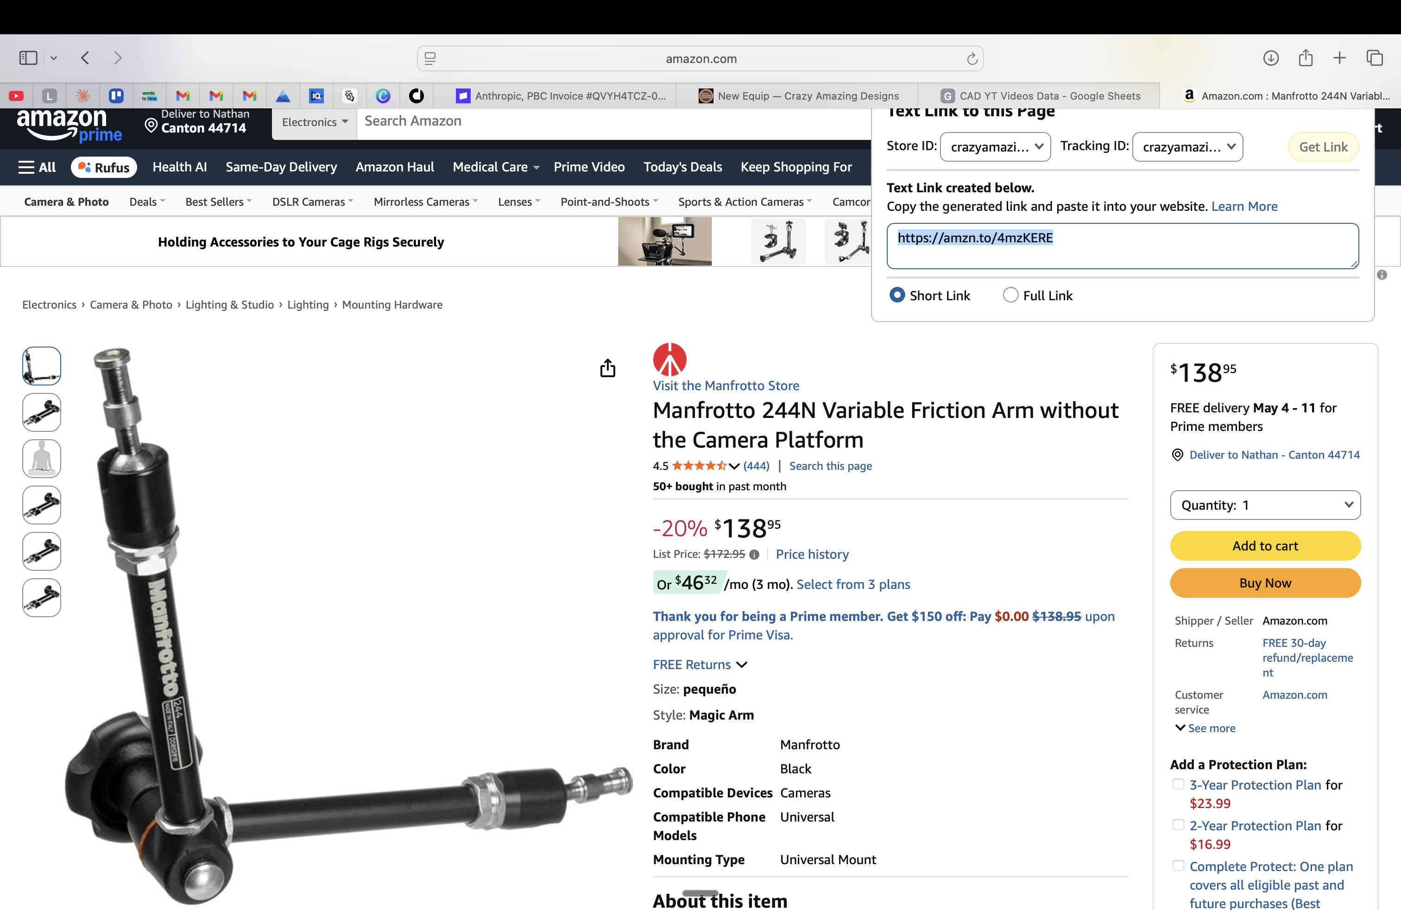Expand the FREE Returns chevron
The height and width of the screenshot is (910, 1401).
[742, 664]
